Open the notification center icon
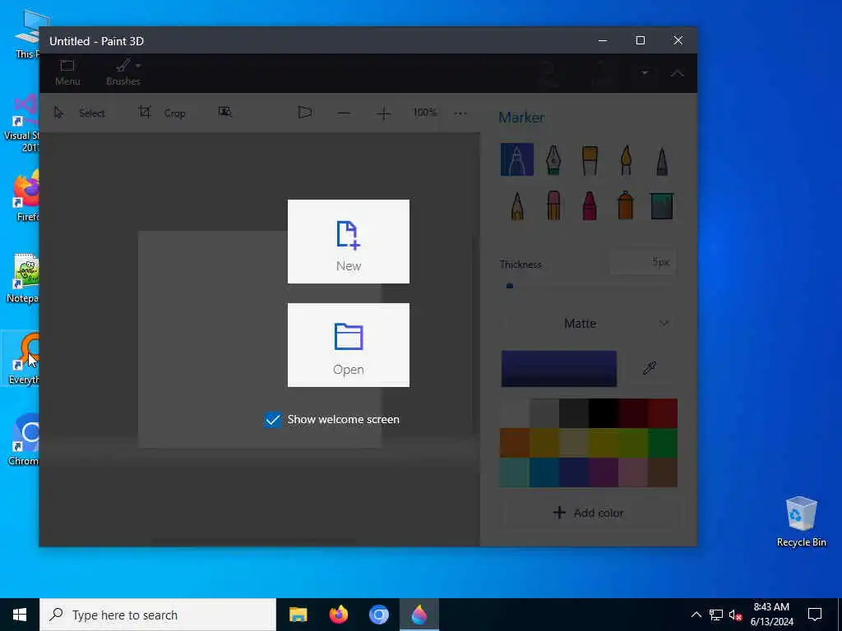842x631 pixels. pos(815,615)
